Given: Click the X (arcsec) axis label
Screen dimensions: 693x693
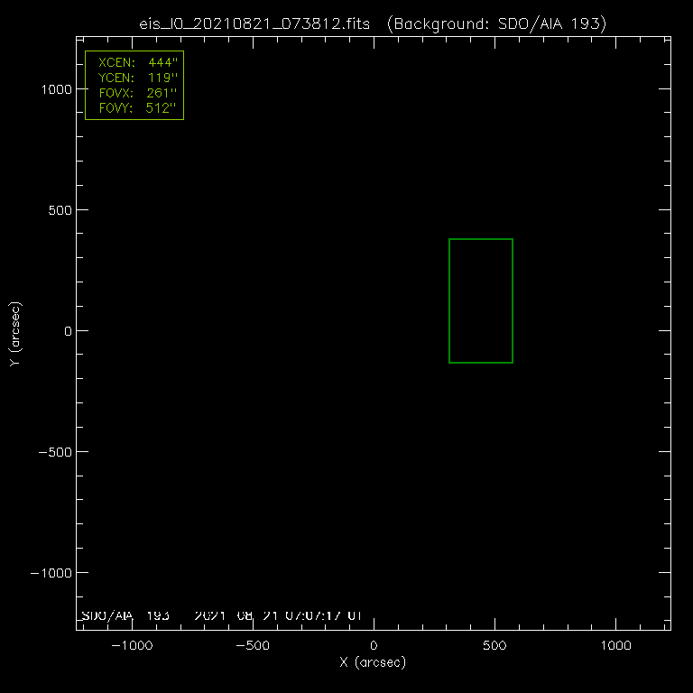Looking at the screenshot, I should tap(373, 662).
